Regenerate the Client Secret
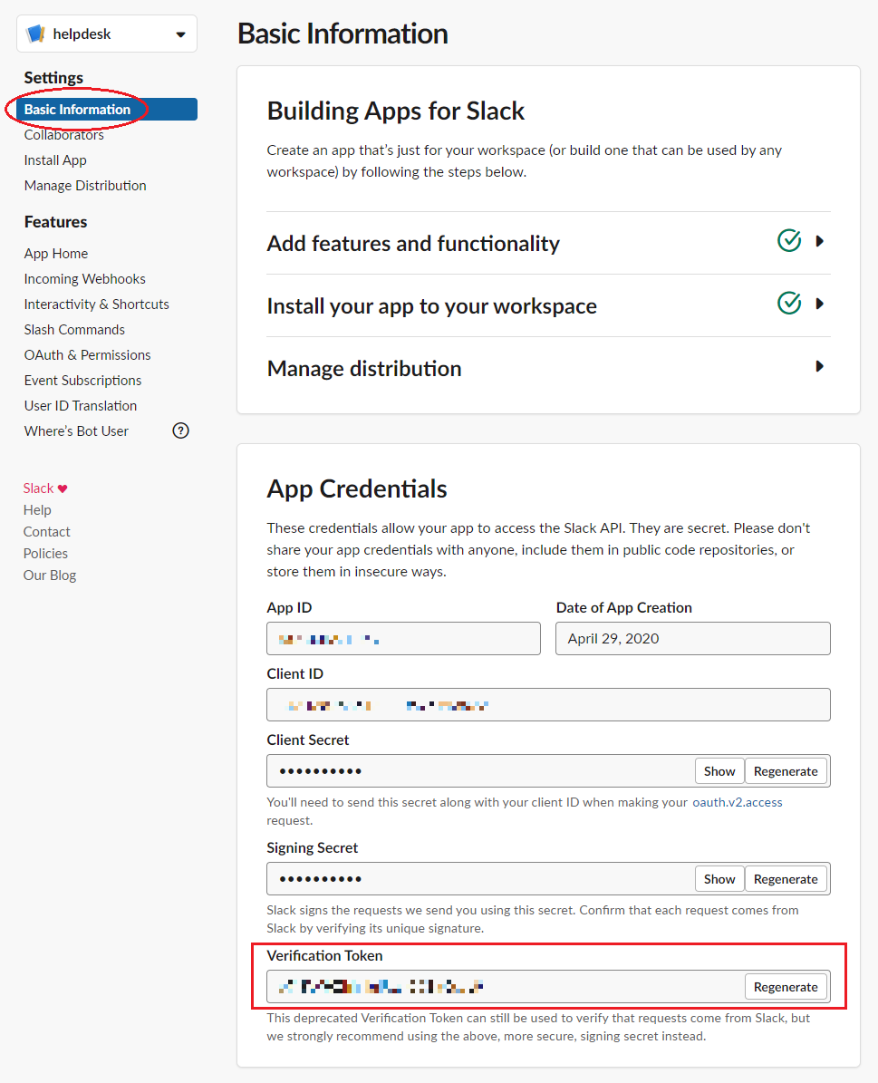The width and height of the screenshot is (878, 1083). click(x=786, y=771)
